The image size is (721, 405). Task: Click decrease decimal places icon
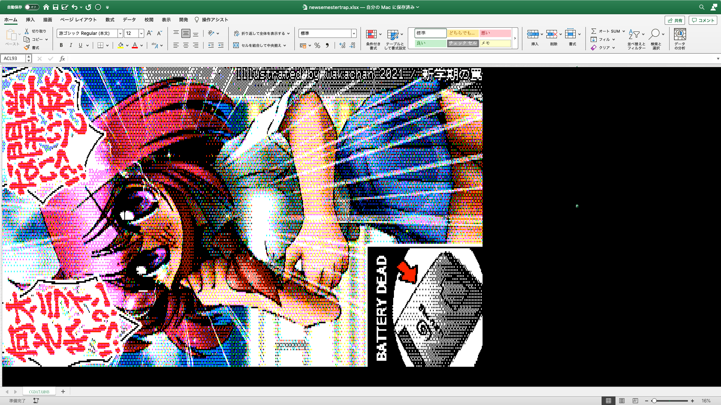352,45
